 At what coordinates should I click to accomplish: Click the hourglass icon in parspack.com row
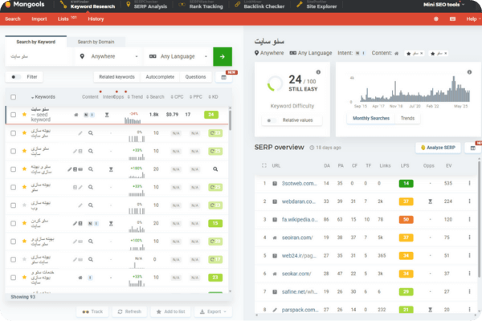[430, 310]
